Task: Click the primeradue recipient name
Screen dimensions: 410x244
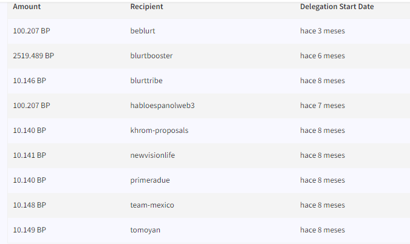Action: pos(150,180)
